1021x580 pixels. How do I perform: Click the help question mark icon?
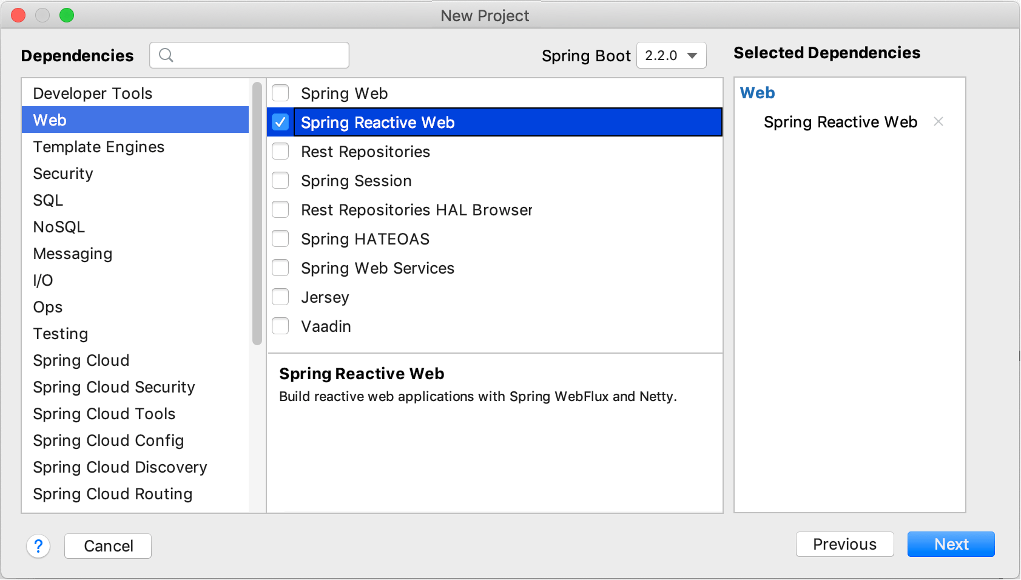tap(39, 546)
